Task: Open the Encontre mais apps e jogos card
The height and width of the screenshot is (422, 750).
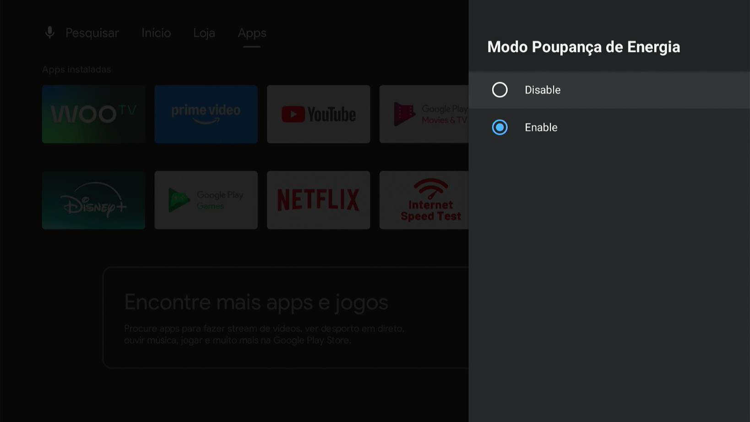Action: coord(286,318)
